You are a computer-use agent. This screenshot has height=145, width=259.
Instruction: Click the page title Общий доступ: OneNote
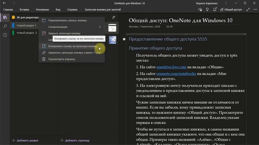(180, 21)
